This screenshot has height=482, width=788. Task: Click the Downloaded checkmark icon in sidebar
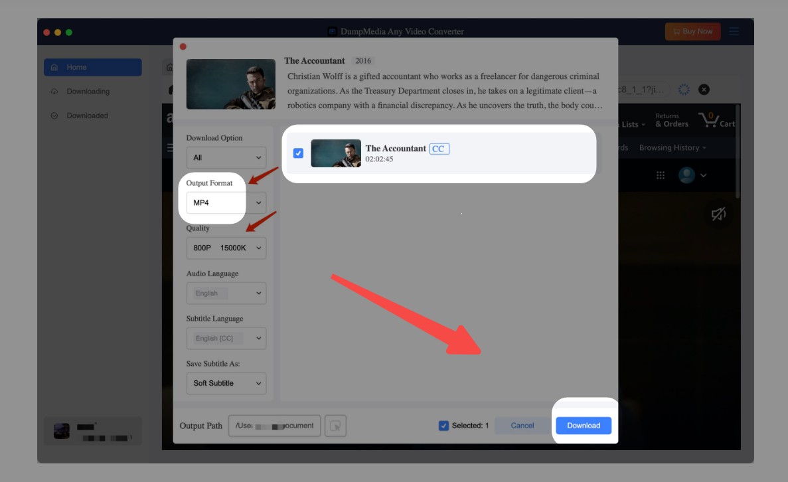54,116
